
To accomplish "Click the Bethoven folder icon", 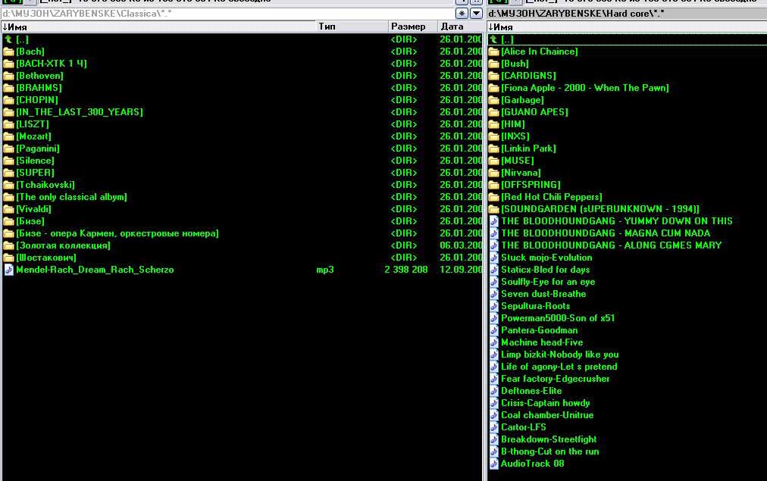I will pos(8,76).
